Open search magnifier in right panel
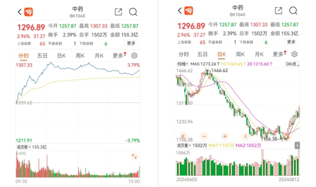The height and width of the screenshot is (187, 316). click(293, 11)
